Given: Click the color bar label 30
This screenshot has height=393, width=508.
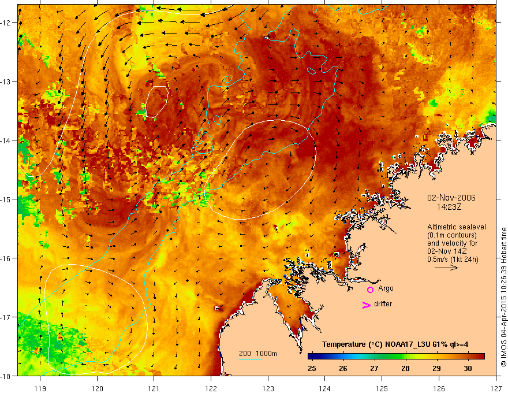Looking at the screenshot, I should (468, 368).
